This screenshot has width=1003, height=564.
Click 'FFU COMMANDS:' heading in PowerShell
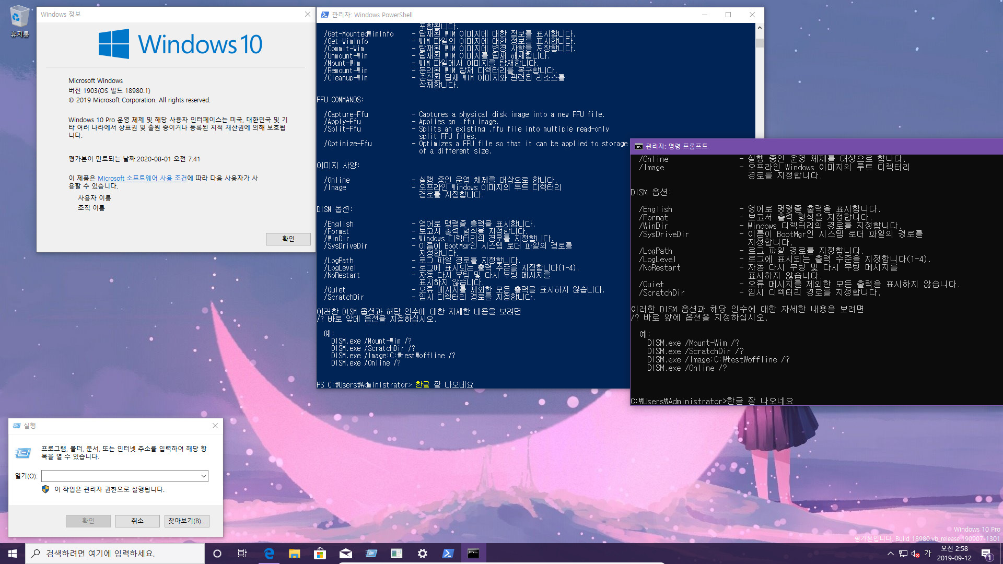340,100
